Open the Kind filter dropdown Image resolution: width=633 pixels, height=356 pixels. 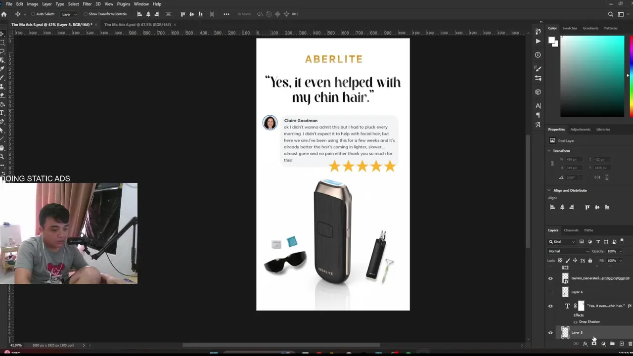click(562, 242)
